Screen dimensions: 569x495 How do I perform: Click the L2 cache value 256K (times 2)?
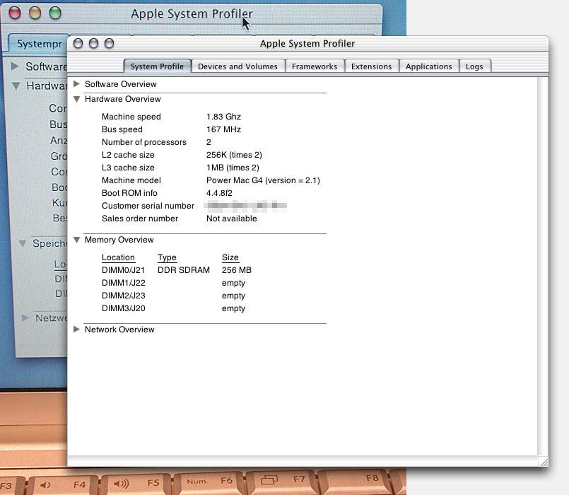coord(234,155)
